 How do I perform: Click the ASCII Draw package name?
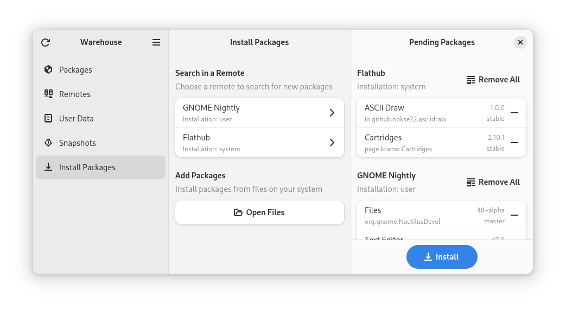pos(384,108)
